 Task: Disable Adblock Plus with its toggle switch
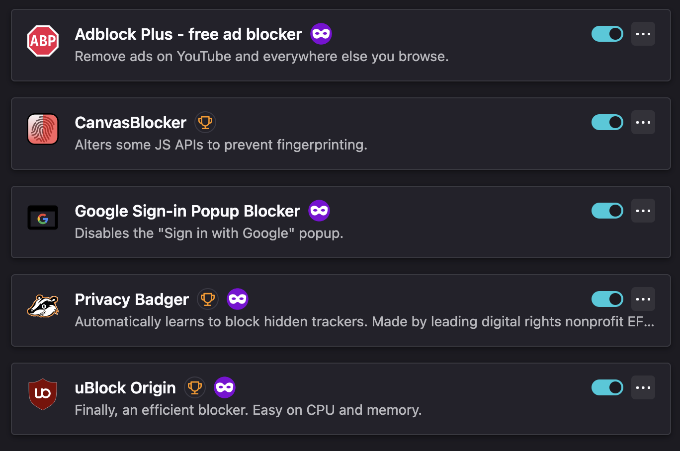pyautogui.click(x=607, y=34)
